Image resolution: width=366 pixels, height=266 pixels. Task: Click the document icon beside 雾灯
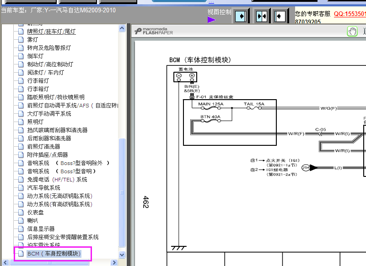(x=20, y=39)
